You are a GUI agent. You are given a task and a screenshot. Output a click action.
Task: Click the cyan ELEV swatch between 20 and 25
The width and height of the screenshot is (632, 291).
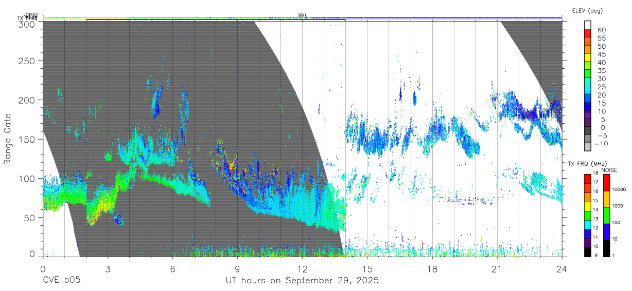coord(588,90)
